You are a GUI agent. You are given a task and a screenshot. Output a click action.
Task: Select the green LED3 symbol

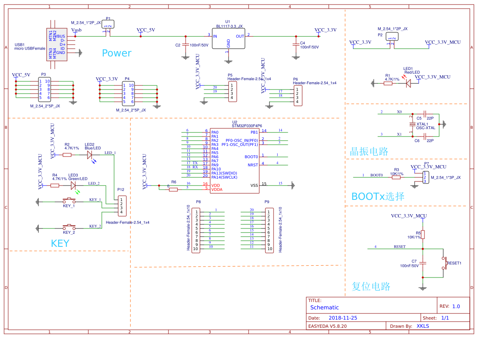coord(74,185)
